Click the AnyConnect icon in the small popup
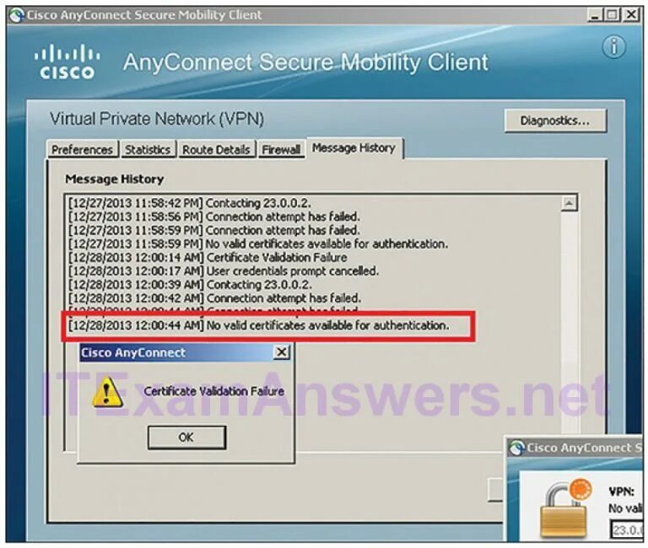Image resolution: width=648 pixels, height=548 pixels. point(516,448)
